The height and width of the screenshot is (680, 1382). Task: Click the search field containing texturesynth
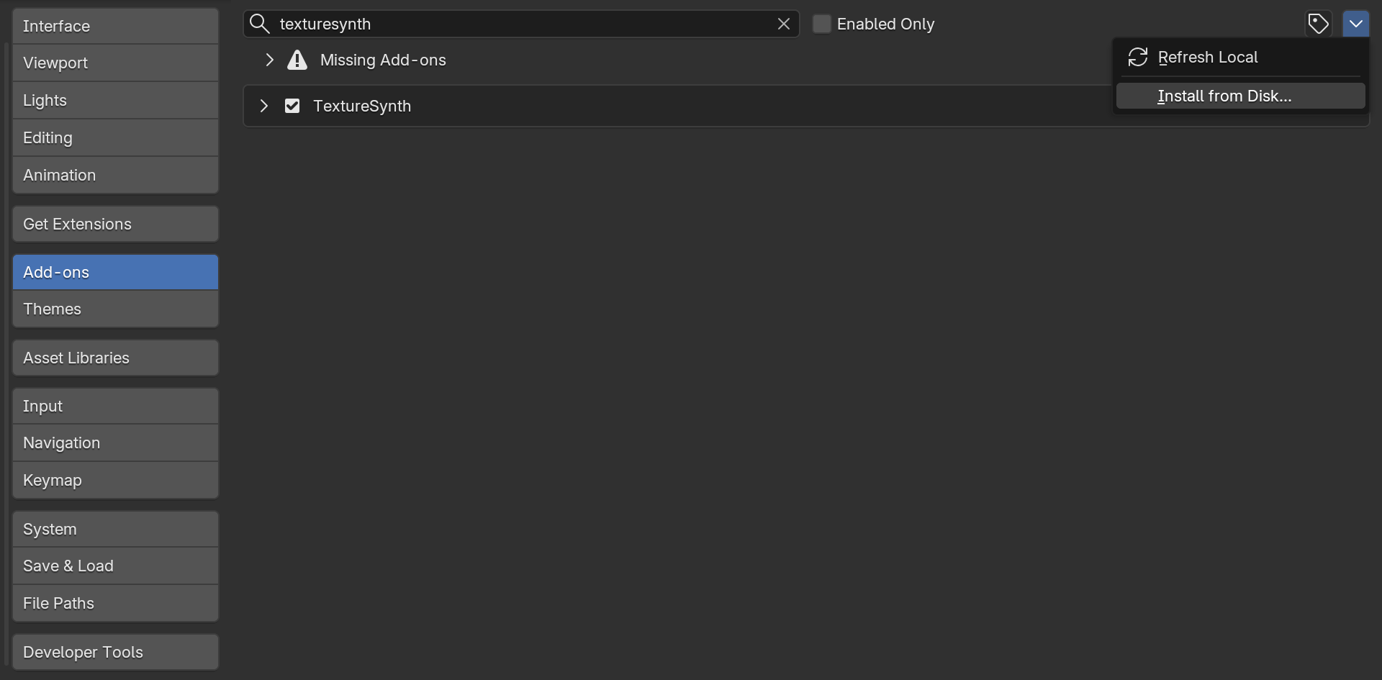pos(521,24)
